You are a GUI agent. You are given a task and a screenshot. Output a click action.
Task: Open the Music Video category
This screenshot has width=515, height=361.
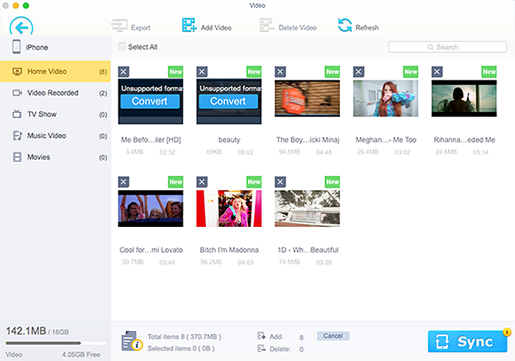[55, 136]
